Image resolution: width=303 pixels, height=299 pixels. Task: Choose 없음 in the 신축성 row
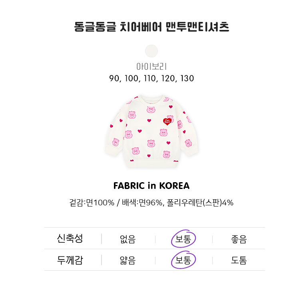click(x=128, y=239)
